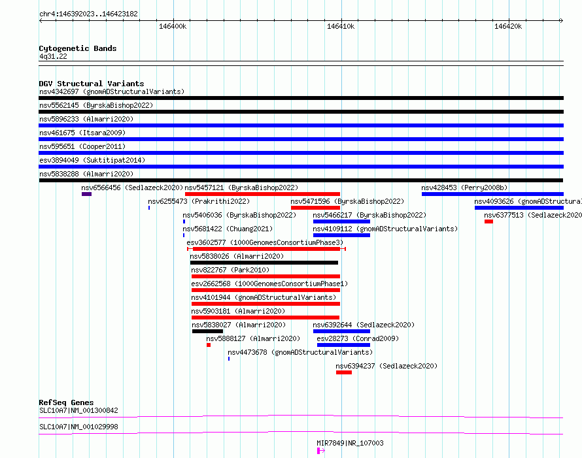Click the short black nsv5838027 Almarri2020 bar
Image resolution: width=582 pixels, height=458 pixels.
pyautogui.click(x=207, y=331)
